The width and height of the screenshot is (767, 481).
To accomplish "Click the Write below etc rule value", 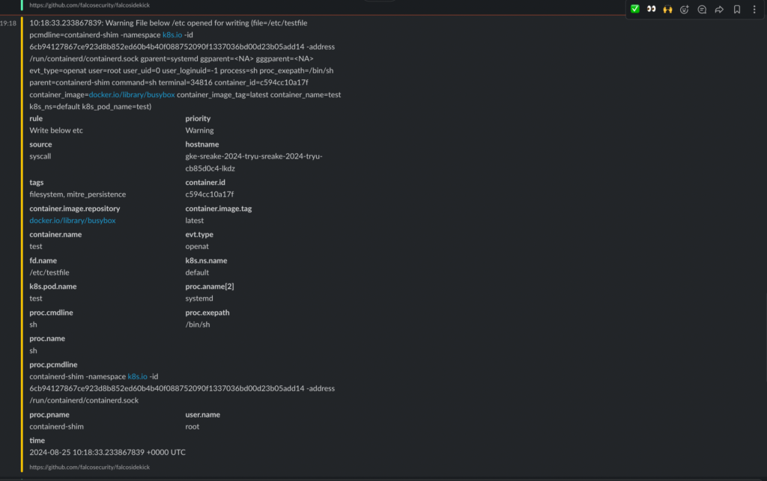I will (56, 130).
